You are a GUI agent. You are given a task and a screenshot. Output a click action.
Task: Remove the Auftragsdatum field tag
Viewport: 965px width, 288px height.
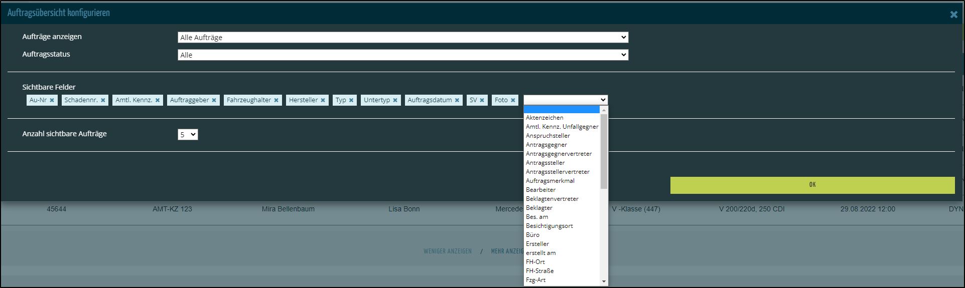[457, 100]
